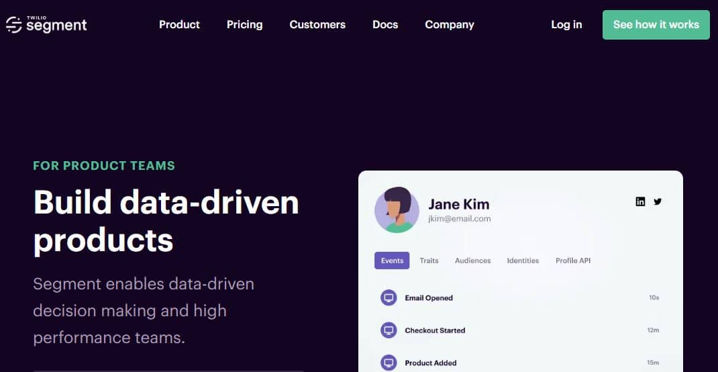Click the jkim@email.com address
The height and width of the screenshot is (372, 718).
coord(459,219)
